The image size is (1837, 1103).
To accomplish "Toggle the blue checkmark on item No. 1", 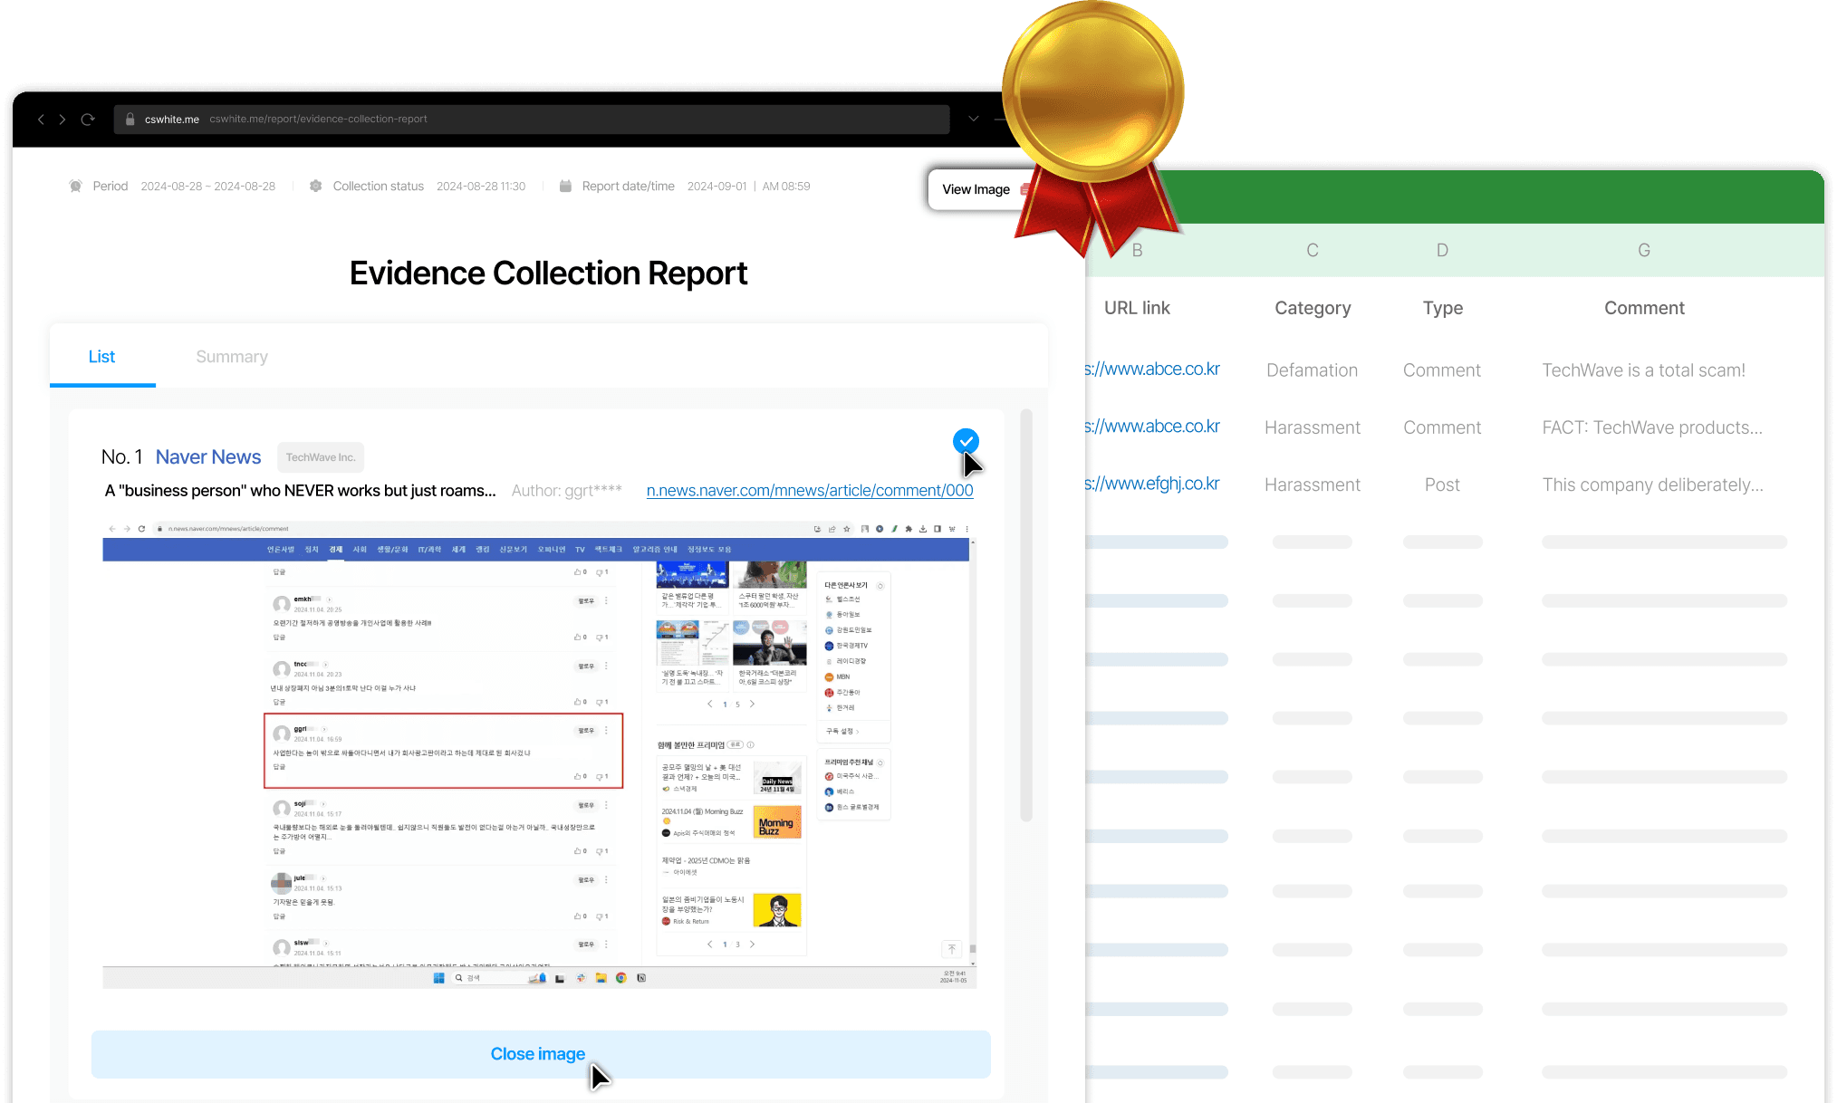I will pos(966,441).
